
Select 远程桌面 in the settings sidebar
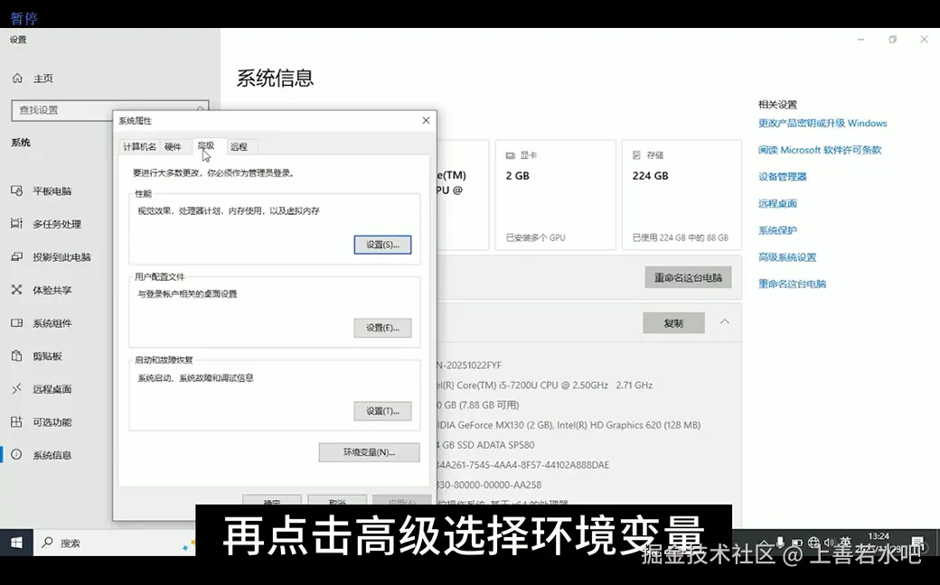[50, 388]
